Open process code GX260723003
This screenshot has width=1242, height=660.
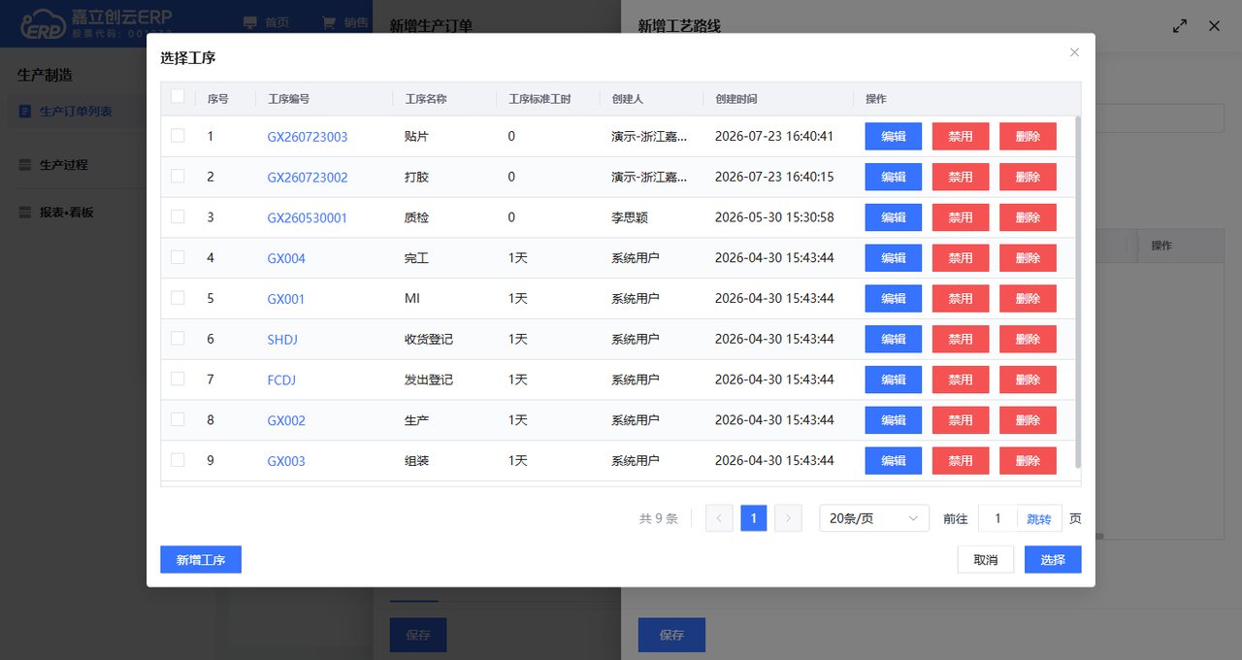(x=308, y=137)
